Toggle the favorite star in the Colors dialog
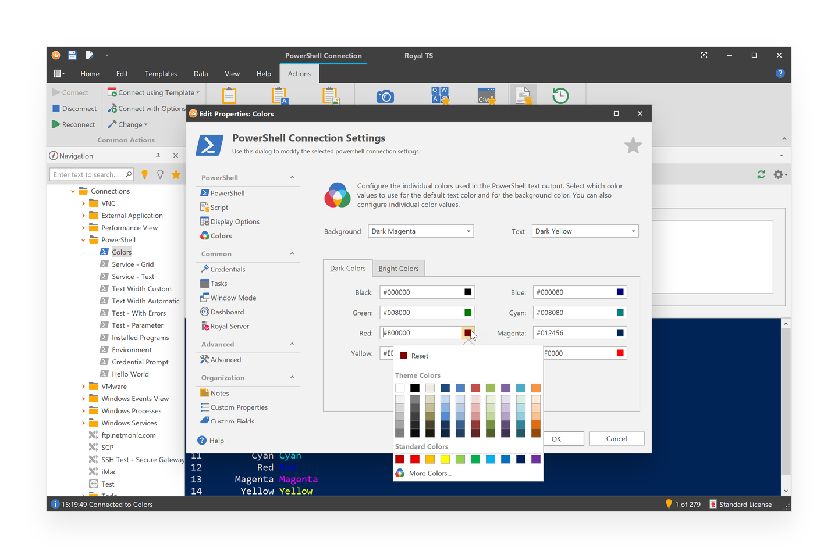The width and height of the screenshot is (838, 558). [633, 145]
